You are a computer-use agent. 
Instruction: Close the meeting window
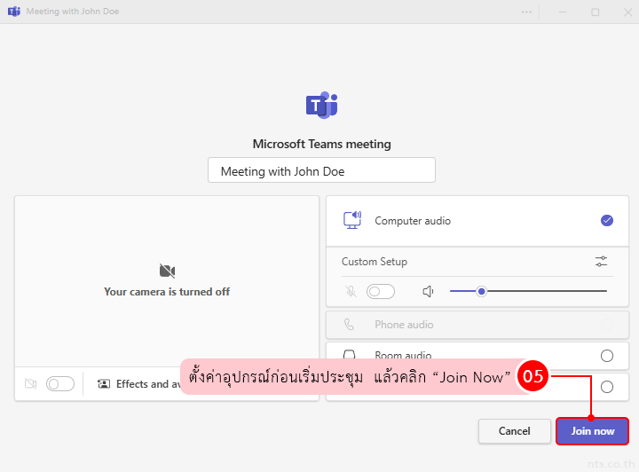[x=627, y=12]
